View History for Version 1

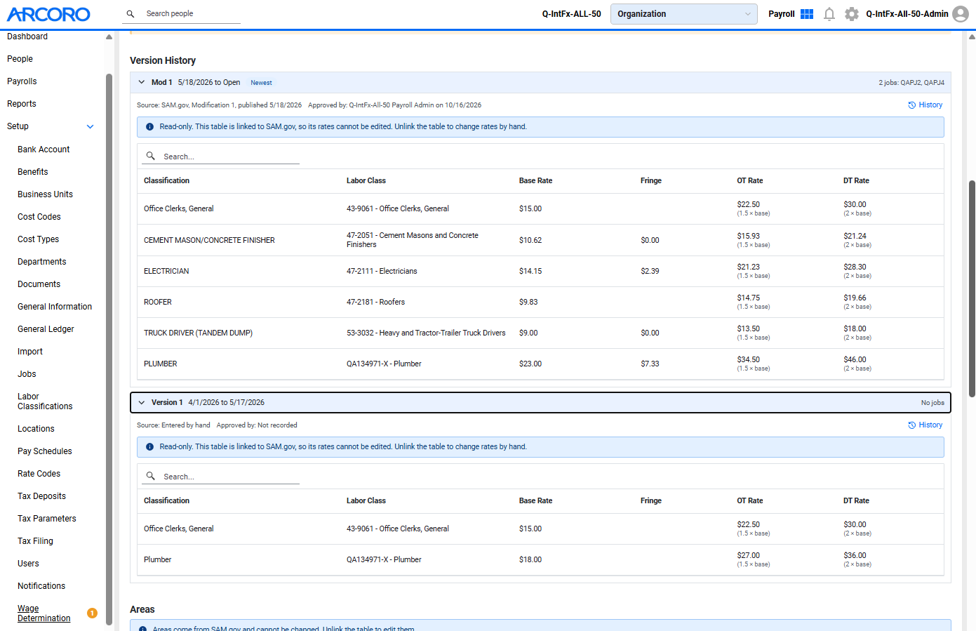925,425
